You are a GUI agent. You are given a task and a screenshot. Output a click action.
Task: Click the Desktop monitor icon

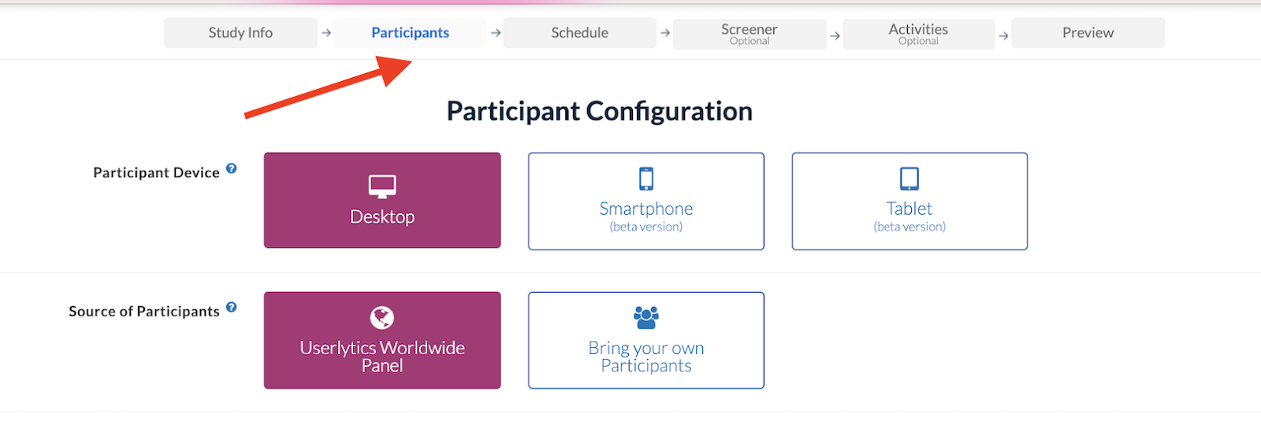382,187
